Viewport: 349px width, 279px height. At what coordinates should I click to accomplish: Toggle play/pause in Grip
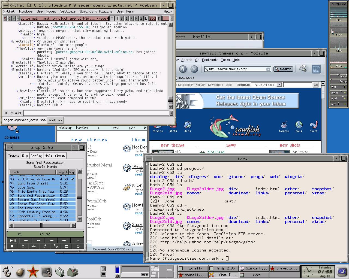click(x=13, y=240)
